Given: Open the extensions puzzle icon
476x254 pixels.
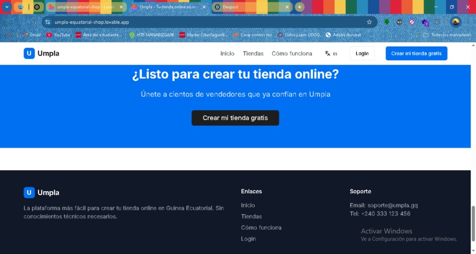Looking at the screenshot, I should pos(438,22).
